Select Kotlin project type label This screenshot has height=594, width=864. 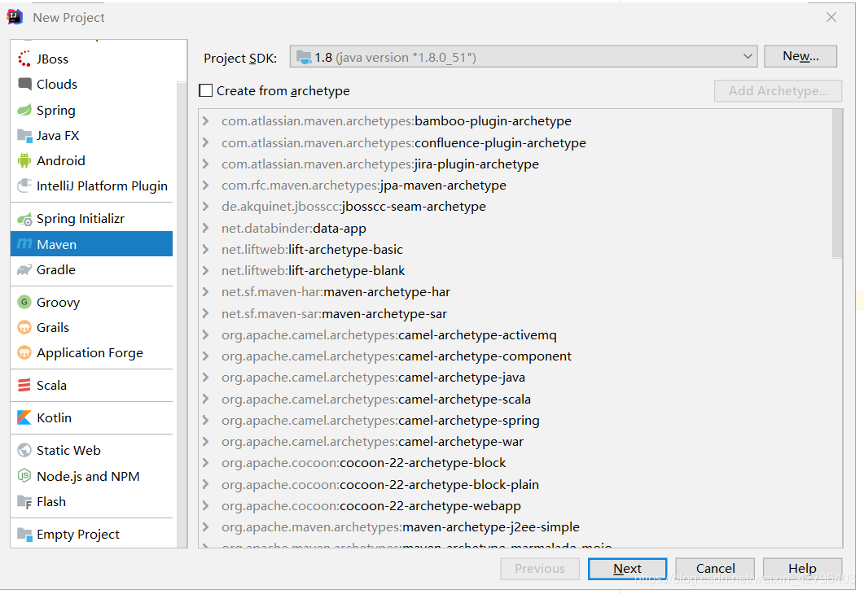[54, 418]
